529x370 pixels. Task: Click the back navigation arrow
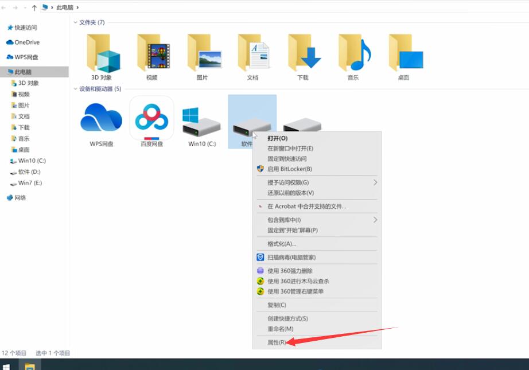pos(4,7)
